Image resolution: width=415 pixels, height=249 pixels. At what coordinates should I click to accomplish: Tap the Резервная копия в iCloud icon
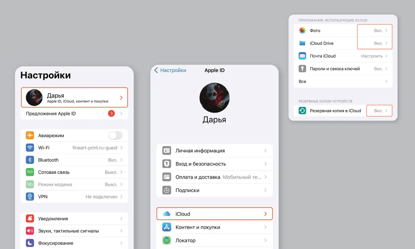tap(302, 111)
